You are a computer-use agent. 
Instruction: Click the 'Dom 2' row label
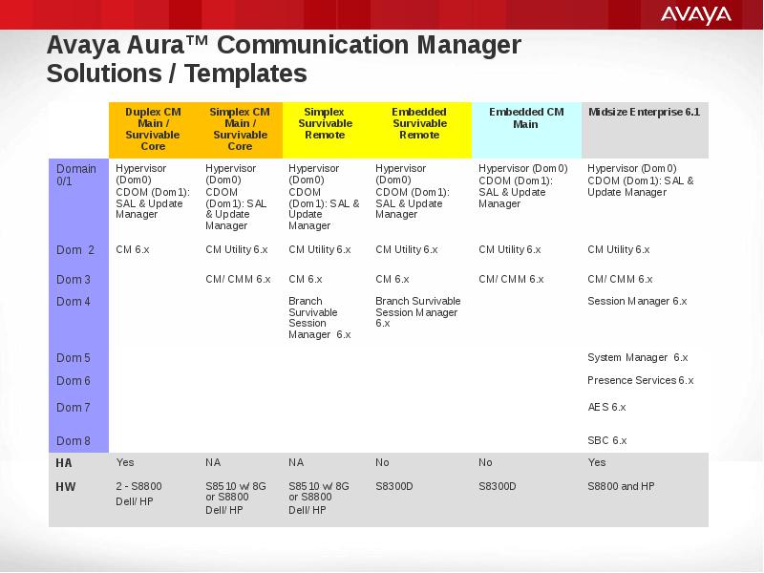pyautogui.click(x=75, y=250)
